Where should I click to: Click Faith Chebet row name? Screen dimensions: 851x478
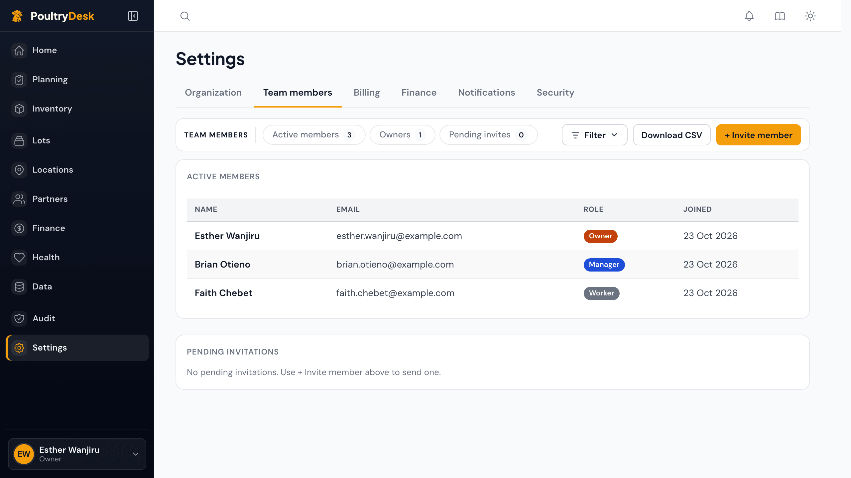tap(223, 293)
